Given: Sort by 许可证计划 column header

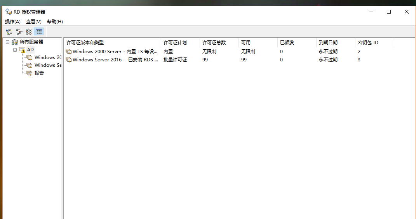Looking at the screenshot, I should coord(180,43).
